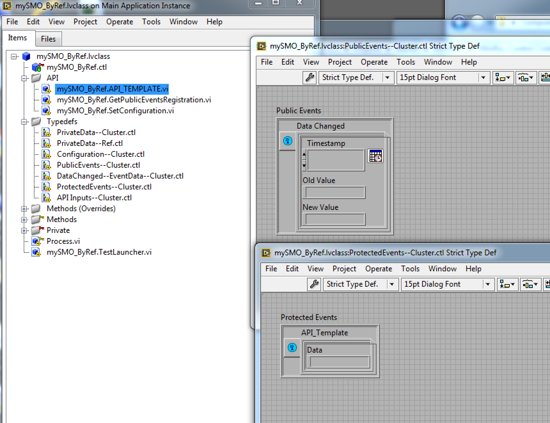Click the VI icon beside SetConfiguration.vi
This screenshot has height=423, width=550.
click(47, 111)
